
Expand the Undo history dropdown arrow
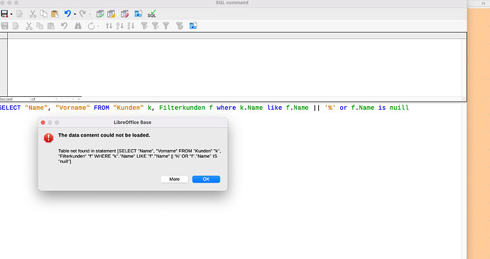click(75, 14)
